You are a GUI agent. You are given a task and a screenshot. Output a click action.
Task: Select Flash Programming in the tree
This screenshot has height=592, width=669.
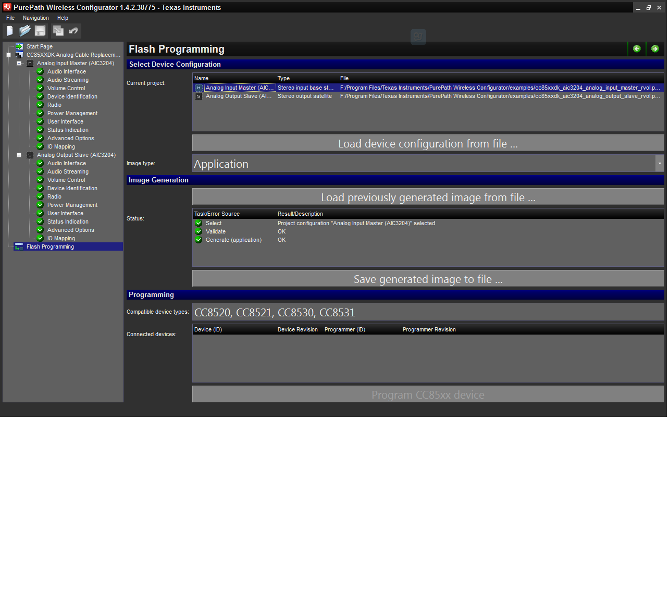[50, 246]
